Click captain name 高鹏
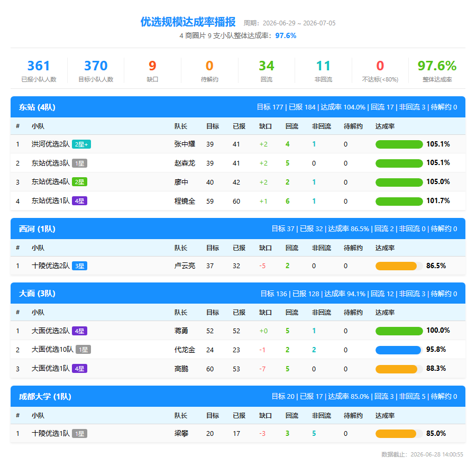 [181, 369]
